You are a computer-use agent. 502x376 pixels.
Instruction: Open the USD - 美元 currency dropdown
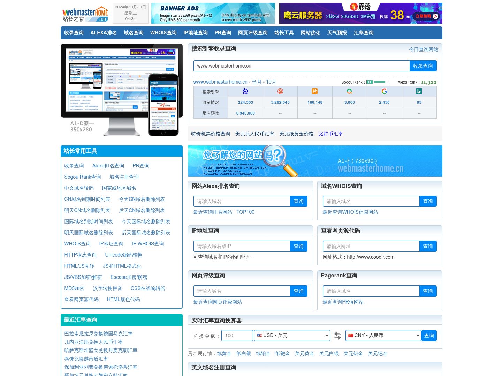click(292, 336)
